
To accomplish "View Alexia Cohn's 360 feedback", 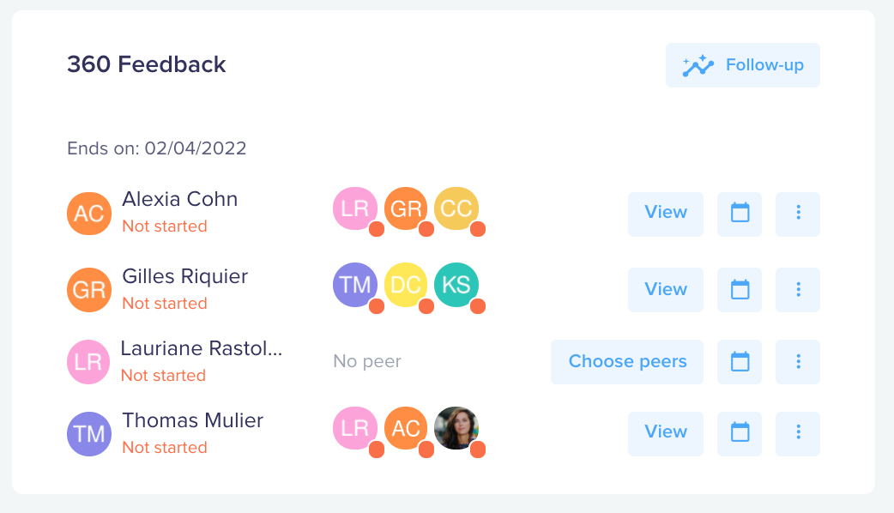I will [666, 214].
